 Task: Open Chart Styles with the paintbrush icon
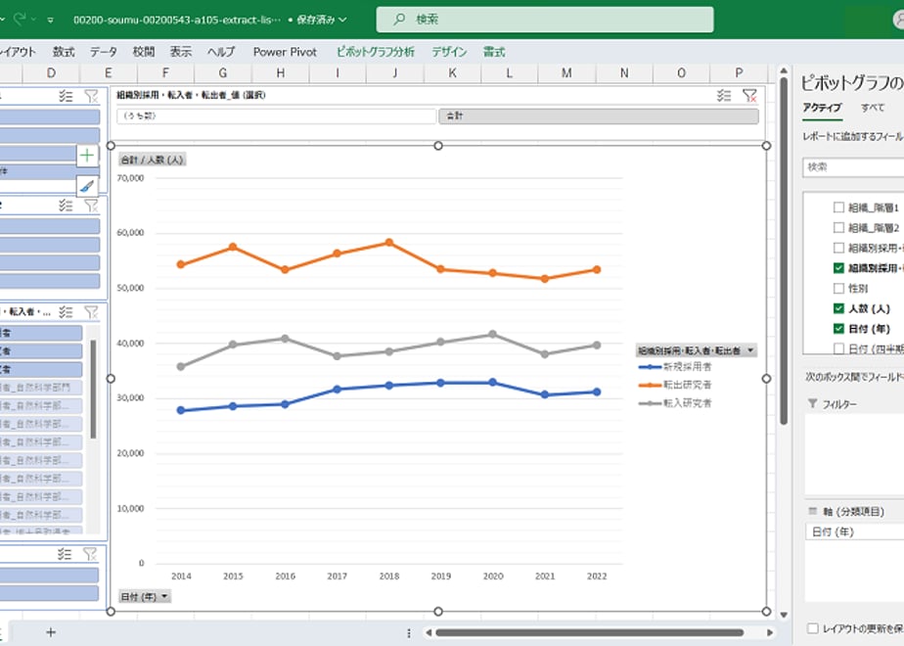[x=87, y=186]
